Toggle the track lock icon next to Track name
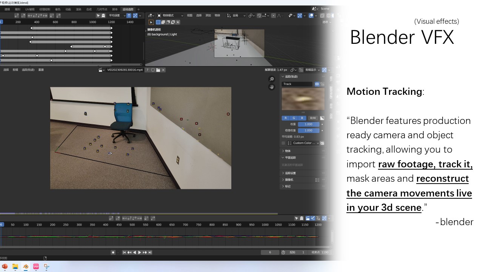The height and width of the screenshot is (272, 483). [x=322, y=84]
